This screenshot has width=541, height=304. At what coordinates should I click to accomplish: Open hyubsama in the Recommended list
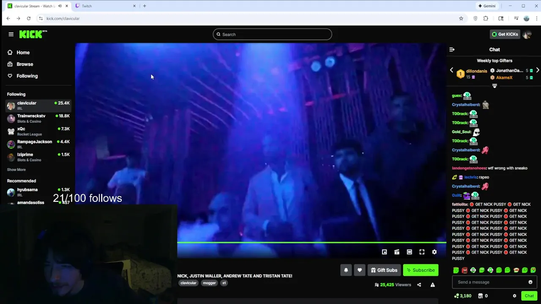pos(38,192)
